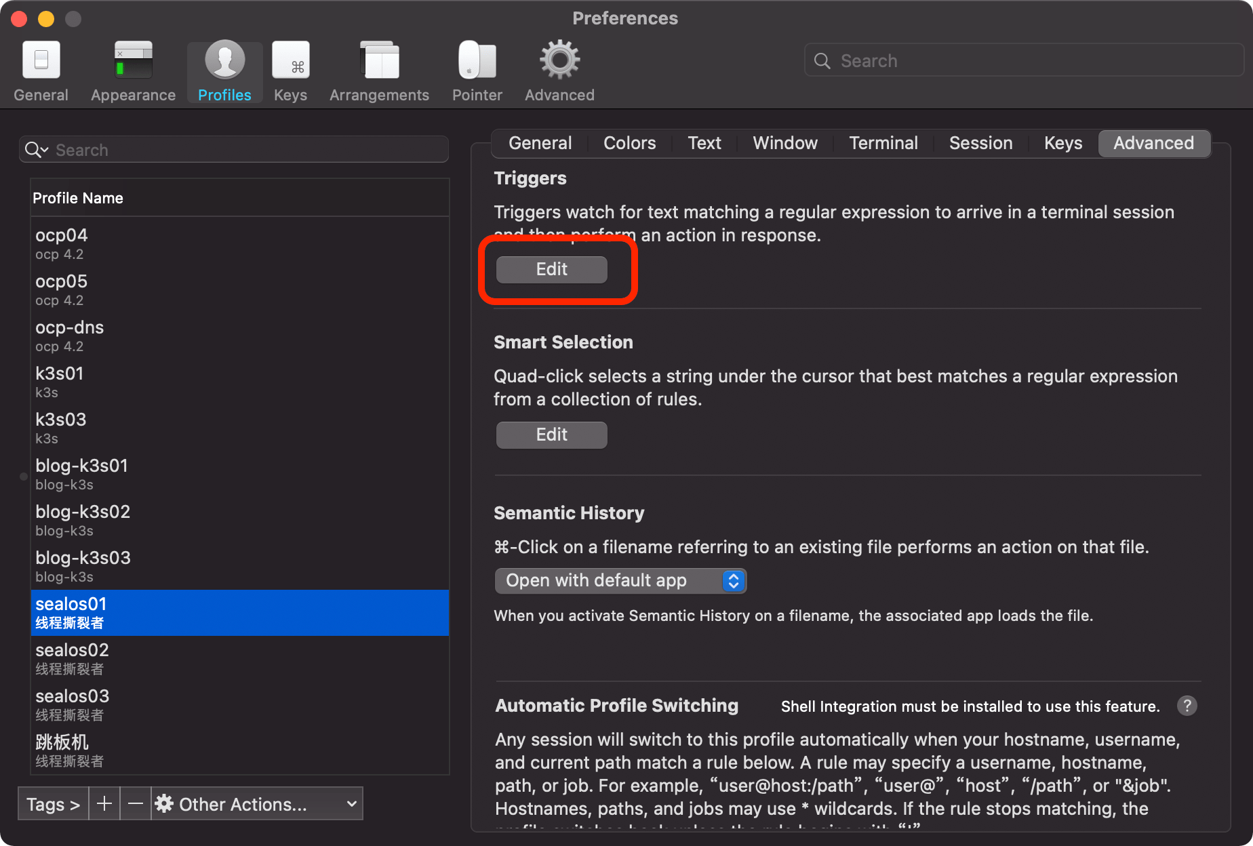
Task: Click the preferences search field
Action: pyautogui.click(x=1024, y=61)
